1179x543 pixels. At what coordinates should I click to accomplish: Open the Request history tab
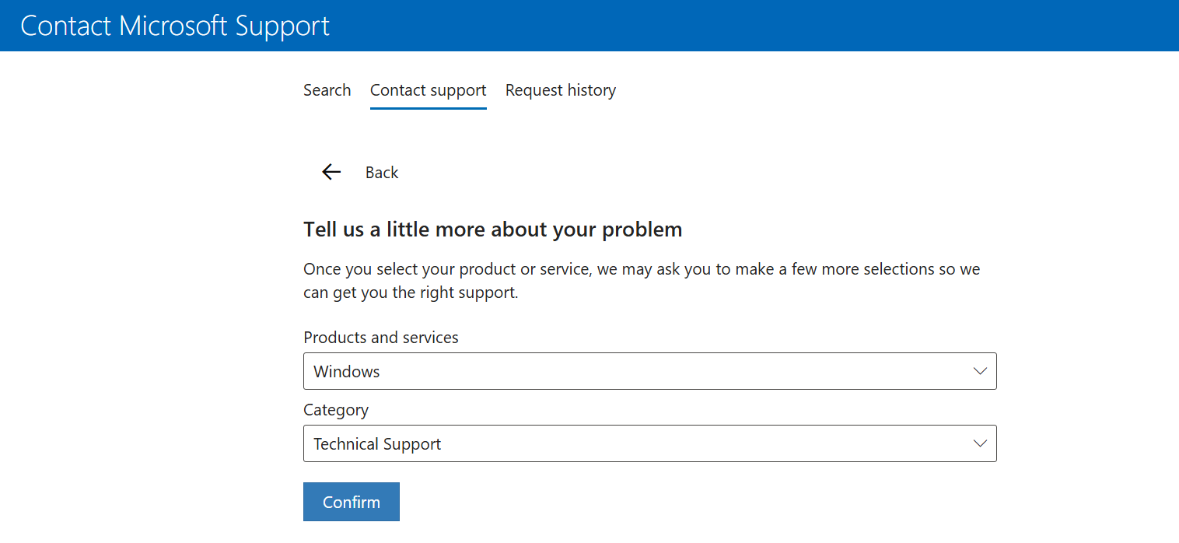click(561, 90)
